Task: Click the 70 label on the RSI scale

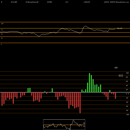Action: tap(2, 30)
